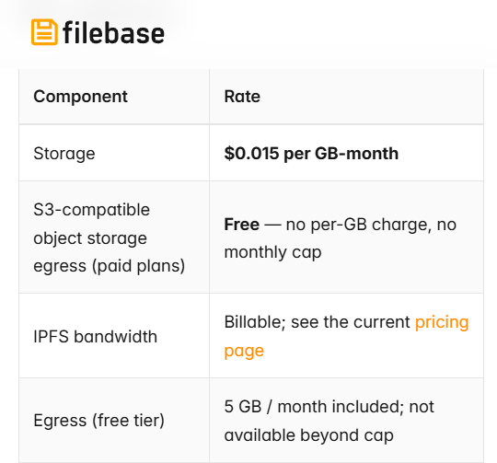This screenshot has height=463, width=497.
Task: Select the S3-compatible object storage egress cell
Action: (114, 237)
